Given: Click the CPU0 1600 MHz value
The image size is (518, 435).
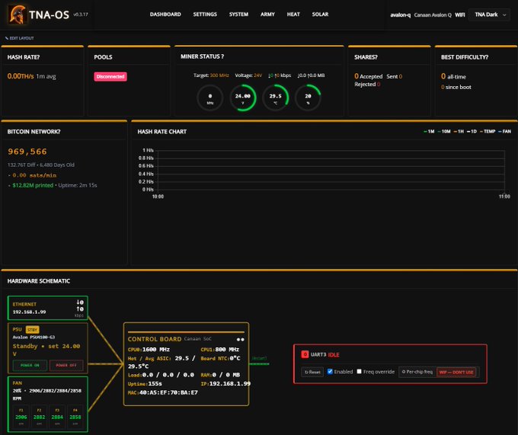Looking at the screenshot, I should [x=156, y=350].
